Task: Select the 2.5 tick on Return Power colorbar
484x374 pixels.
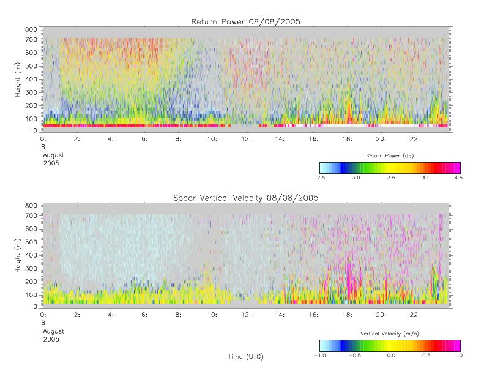Action: coord(321,178)
